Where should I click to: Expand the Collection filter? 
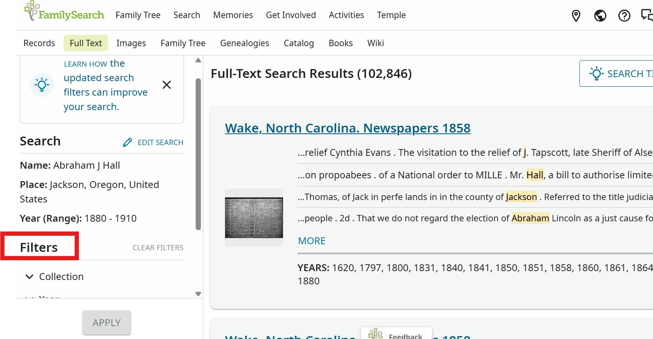pos(54,277)
